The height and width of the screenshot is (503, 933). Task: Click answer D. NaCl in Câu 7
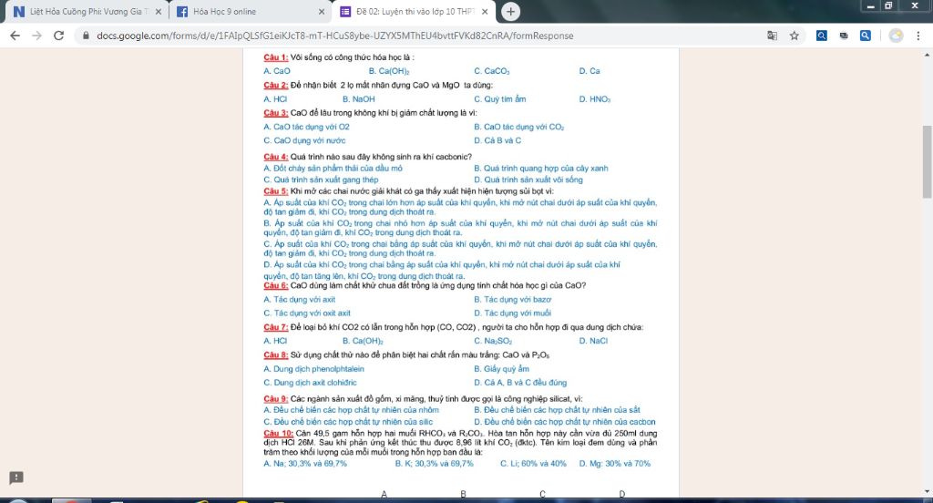pyautogui.click(x=593, y=341)
